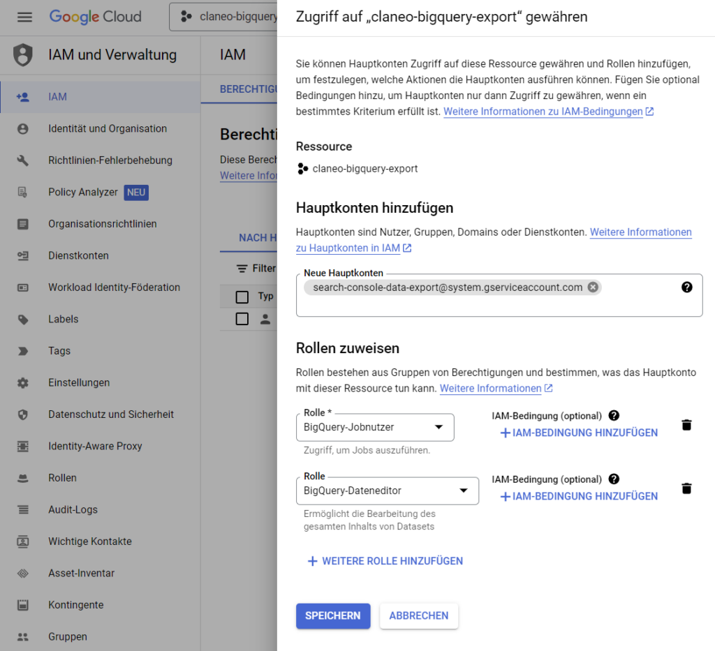Screen dimensions: 715x651
Task: Open Weitere Informationen zu IAM-Bedingungen link
Action: [548, 112]
